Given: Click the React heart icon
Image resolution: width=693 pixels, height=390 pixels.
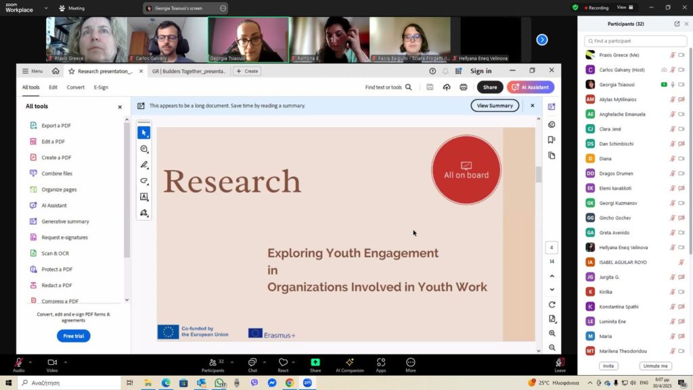Looking at the screenshot, I should 283,363.
